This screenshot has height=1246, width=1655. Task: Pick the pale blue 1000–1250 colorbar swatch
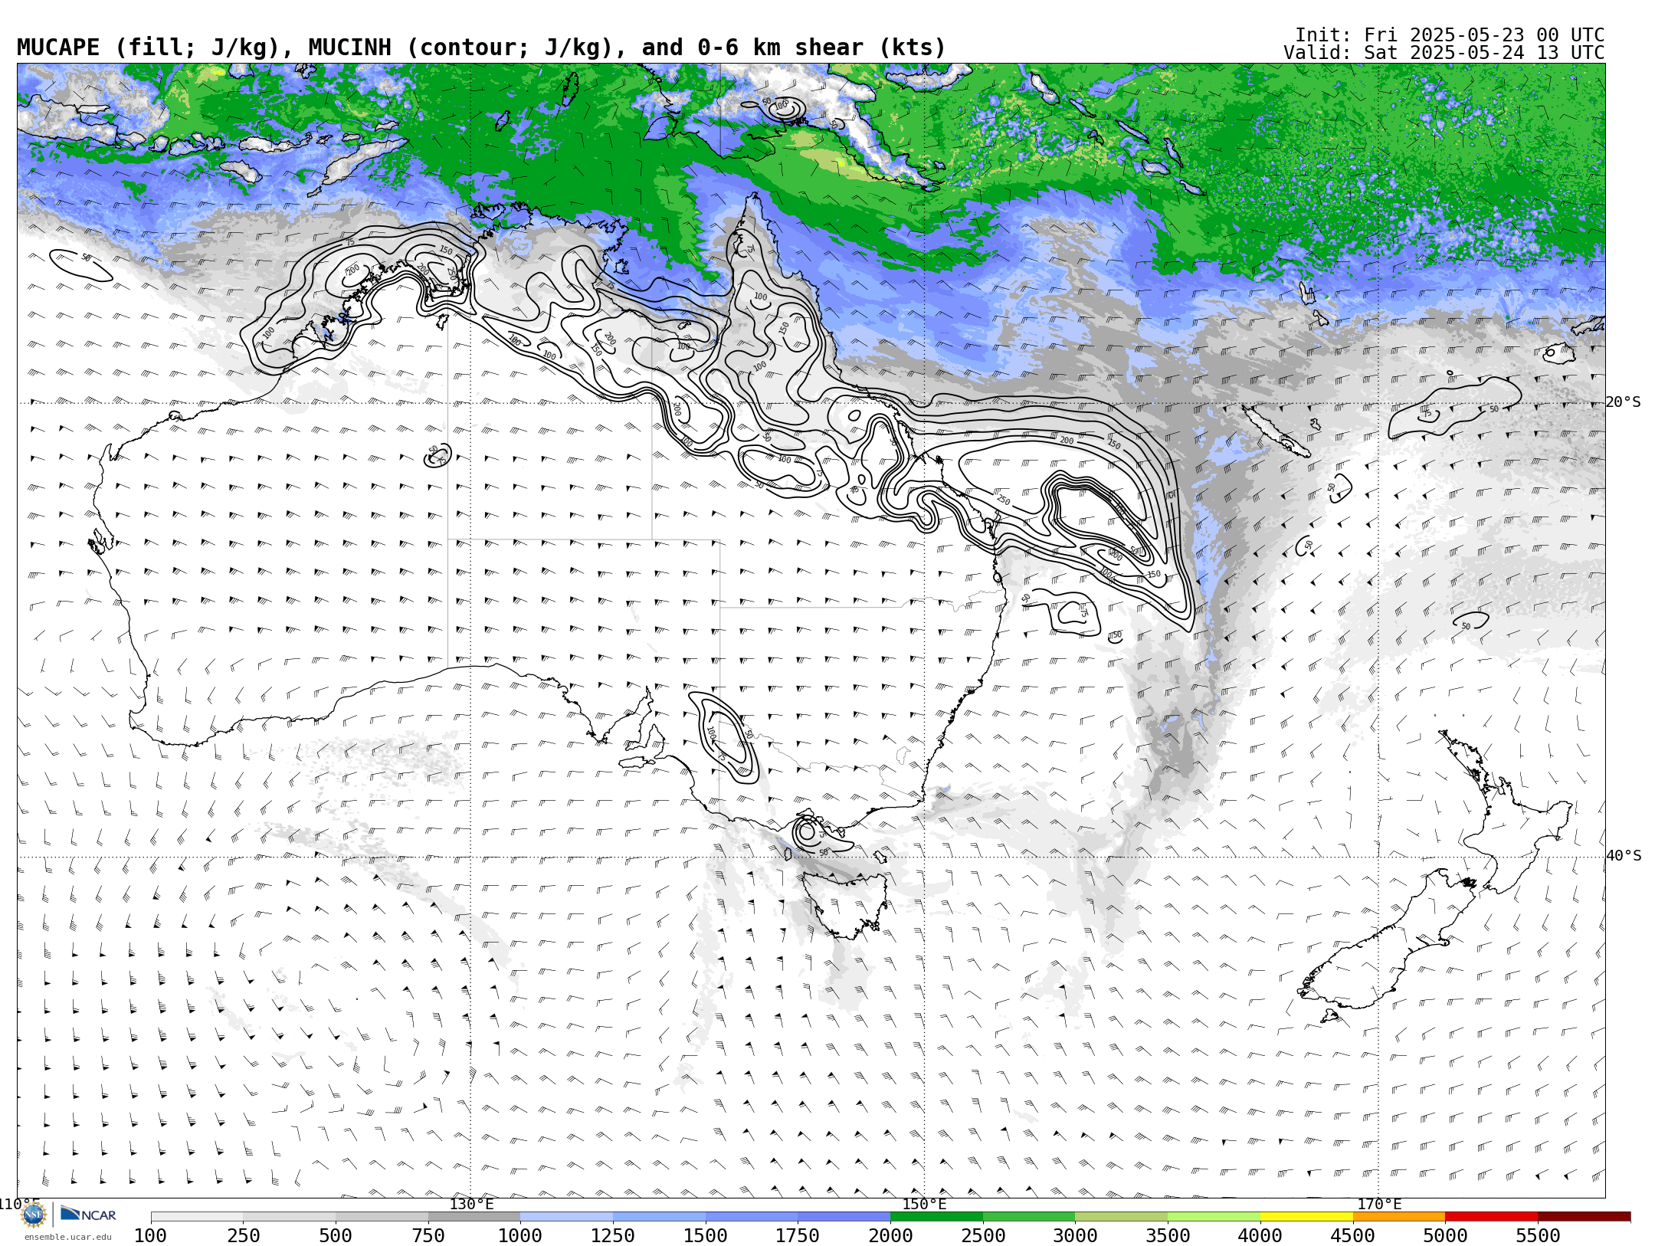pos(567,1217)
